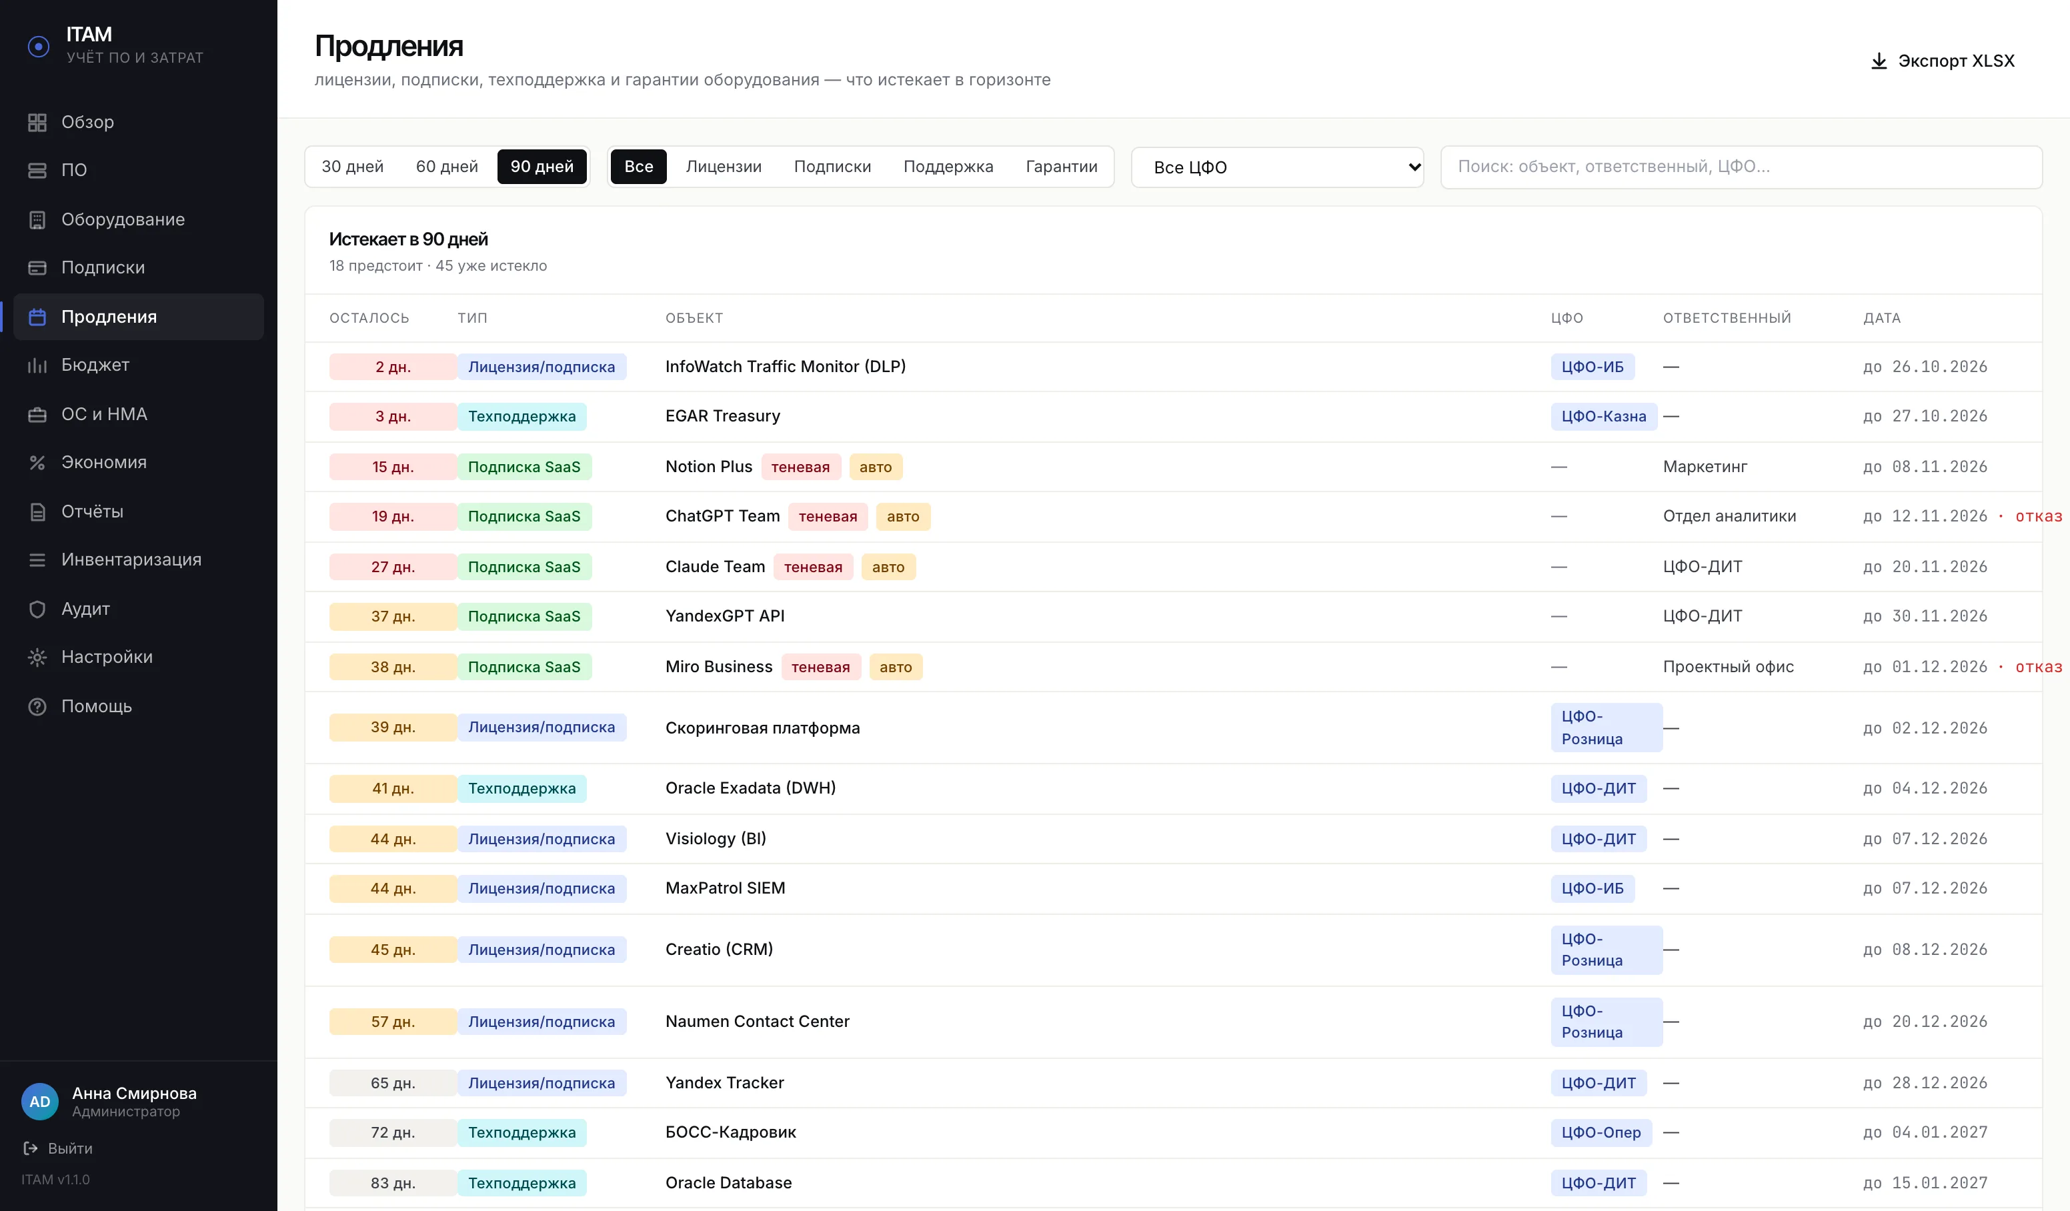
Task: Filter by Лицензии type
Action: 724,167
